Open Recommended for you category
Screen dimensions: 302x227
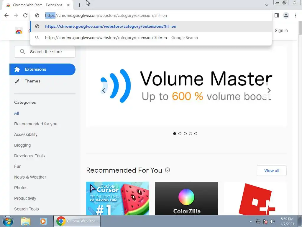36,124
